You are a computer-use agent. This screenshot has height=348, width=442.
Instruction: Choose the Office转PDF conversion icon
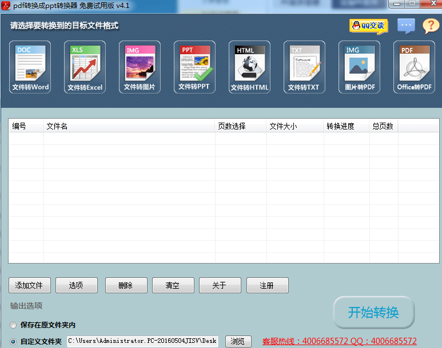click(414, 67)
